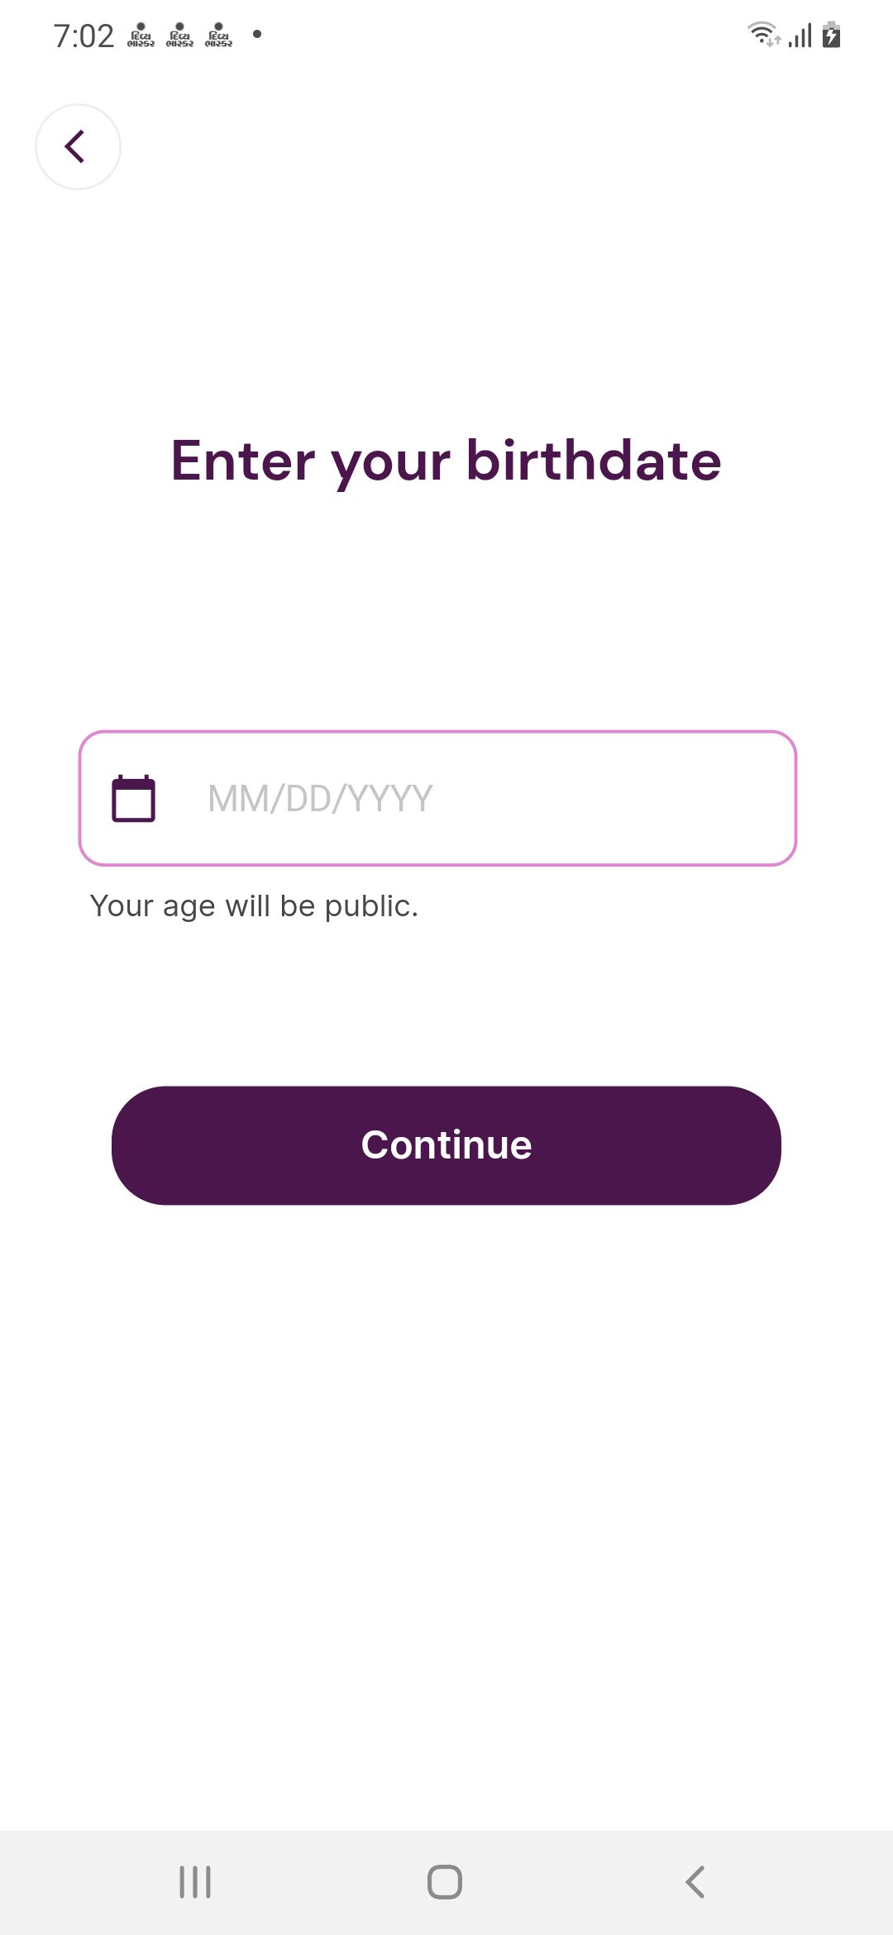Tap "Your age" in the notice text
Viewport: 893px width, 1935px height.
pyautogui.click(x=153, y=906)
